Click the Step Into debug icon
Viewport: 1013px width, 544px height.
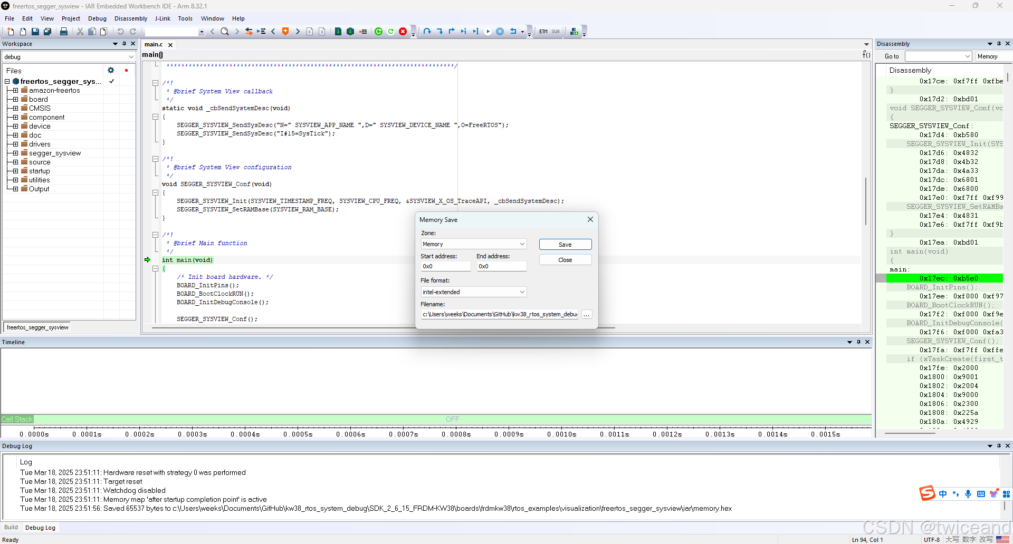coord(439,32)
